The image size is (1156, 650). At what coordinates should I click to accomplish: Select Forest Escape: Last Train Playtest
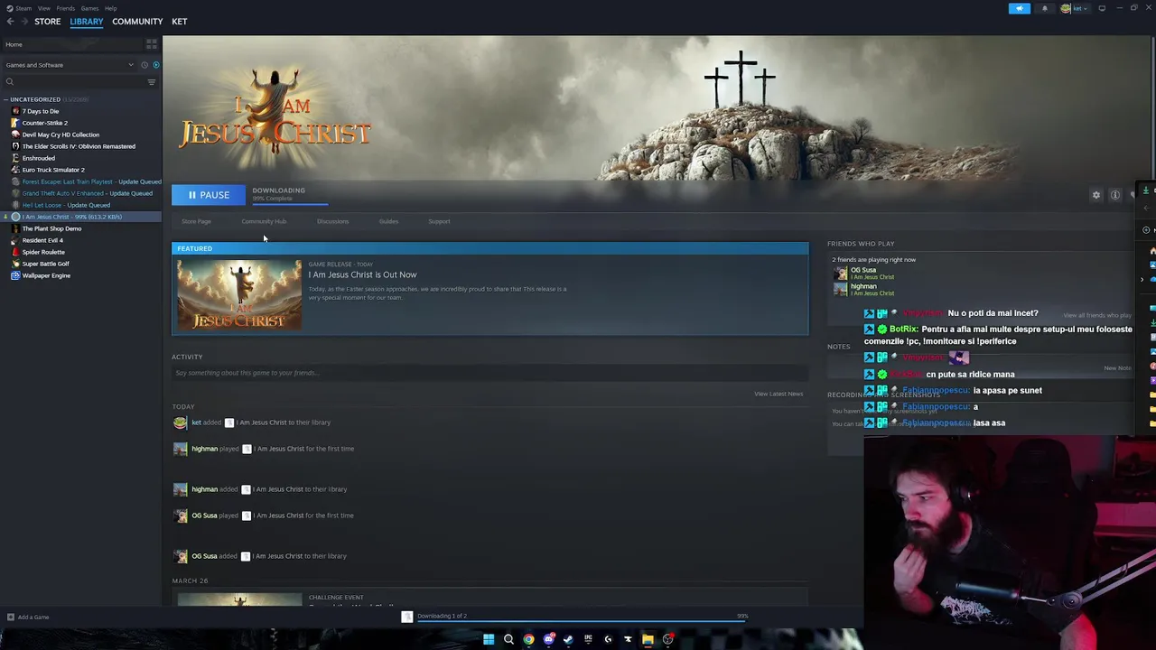click(85, 181)
